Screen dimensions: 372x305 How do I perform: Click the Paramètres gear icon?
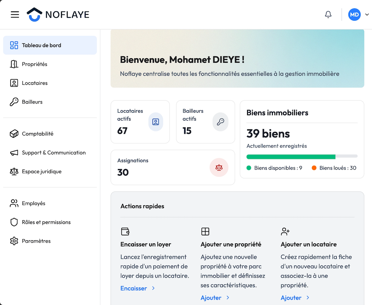coord(14,241)
